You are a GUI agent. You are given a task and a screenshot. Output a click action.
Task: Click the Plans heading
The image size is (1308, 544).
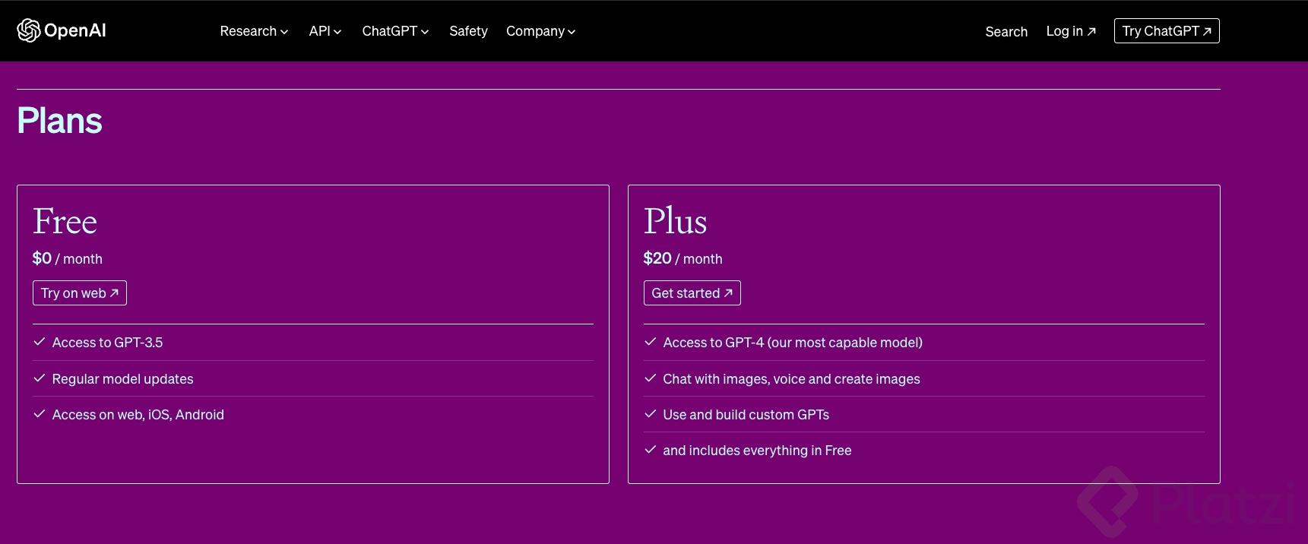(60, 121)
